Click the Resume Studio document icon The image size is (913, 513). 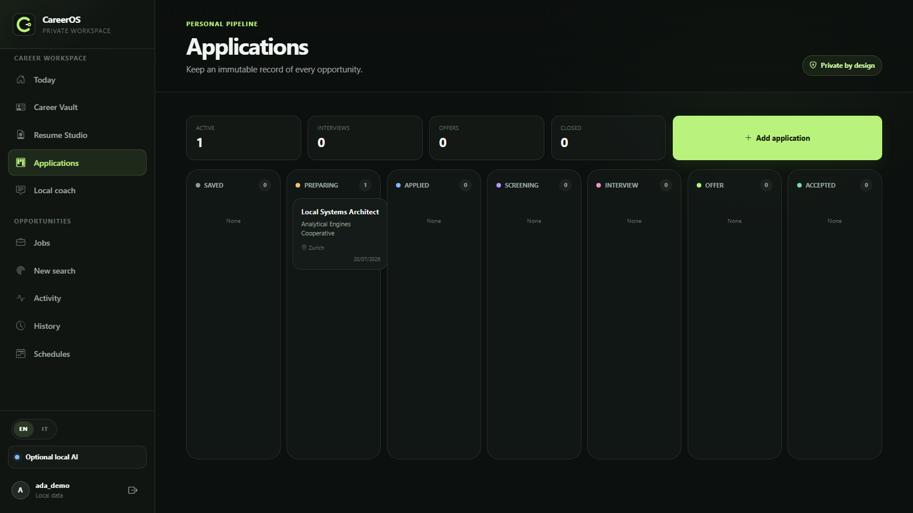coord(21,135)
